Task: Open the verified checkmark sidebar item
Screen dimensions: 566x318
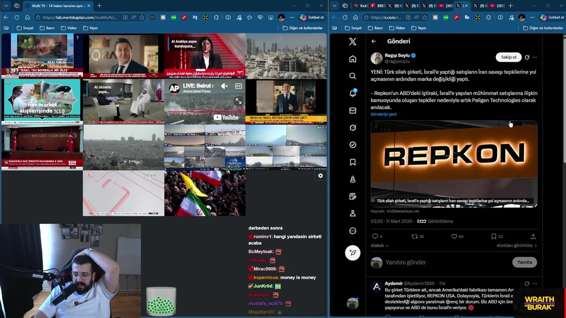Action: click(352, 145)
